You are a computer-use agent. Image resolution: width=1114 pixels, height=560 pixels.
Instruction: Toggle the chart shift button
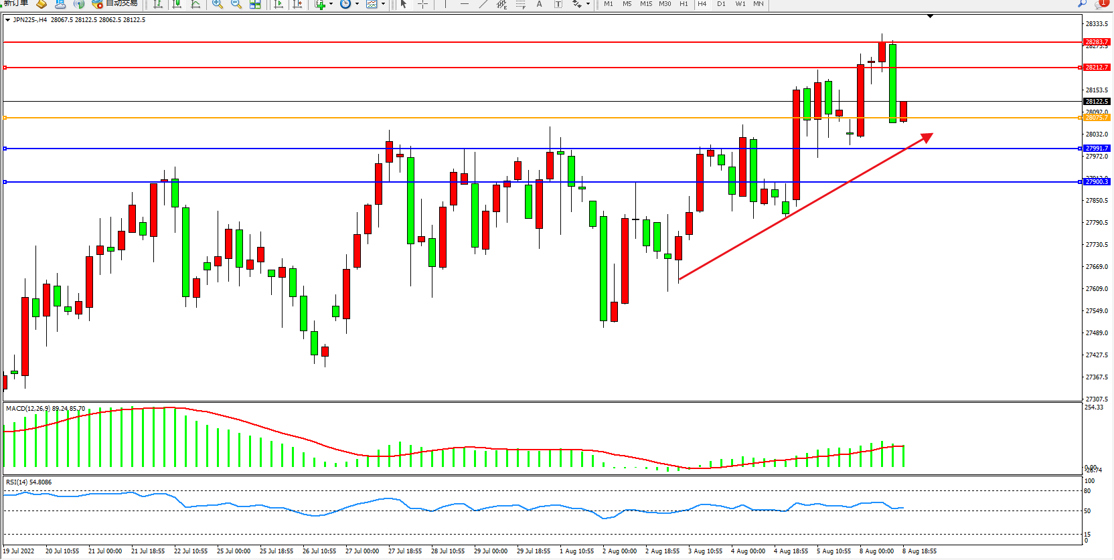point(297,4)
